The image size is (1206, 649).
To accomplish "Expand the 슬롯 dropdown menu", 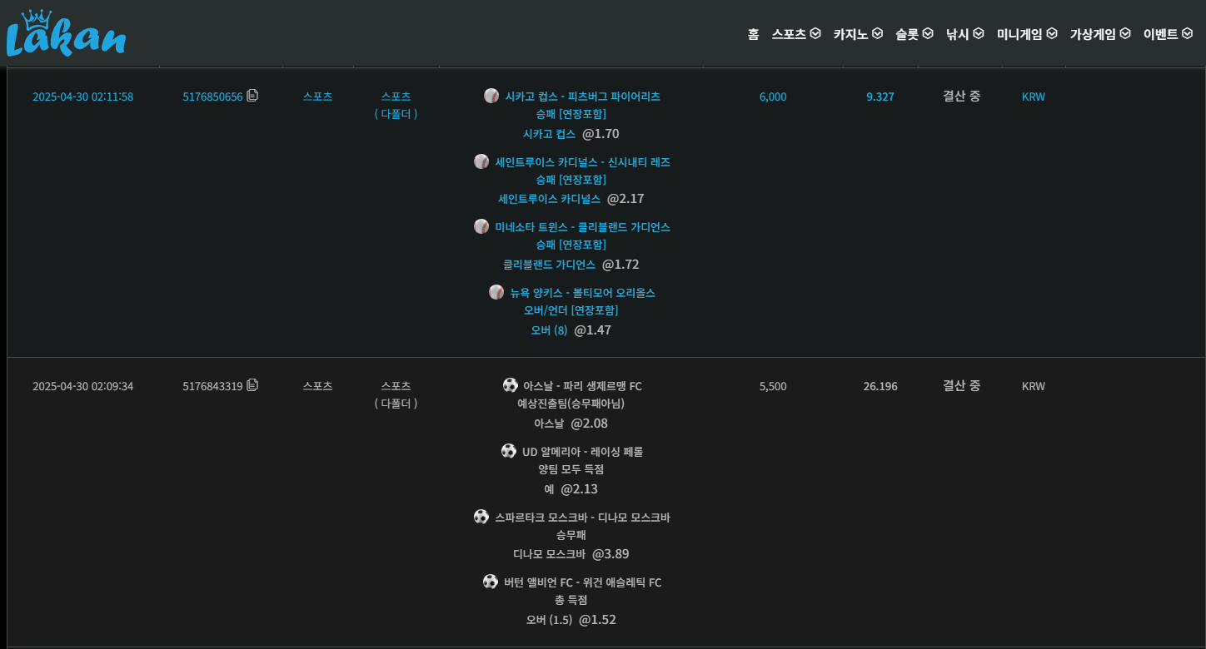I will click(x=914, y=34).
